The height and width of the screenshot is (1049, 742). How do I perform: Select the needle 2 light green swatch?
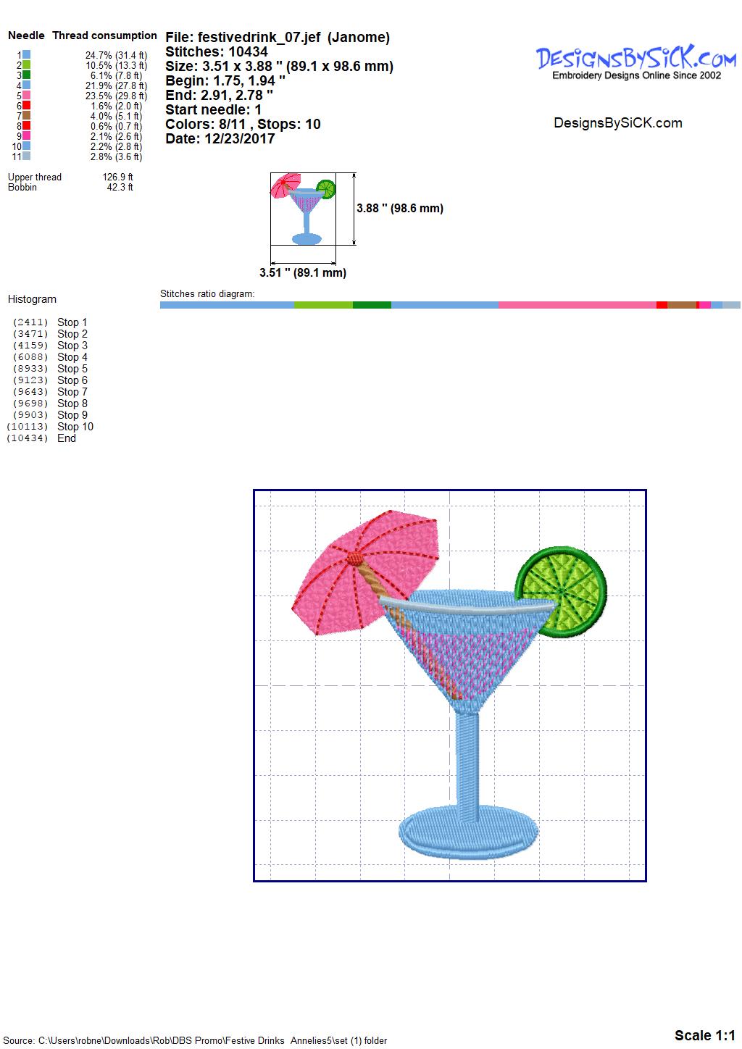(26, 65)
